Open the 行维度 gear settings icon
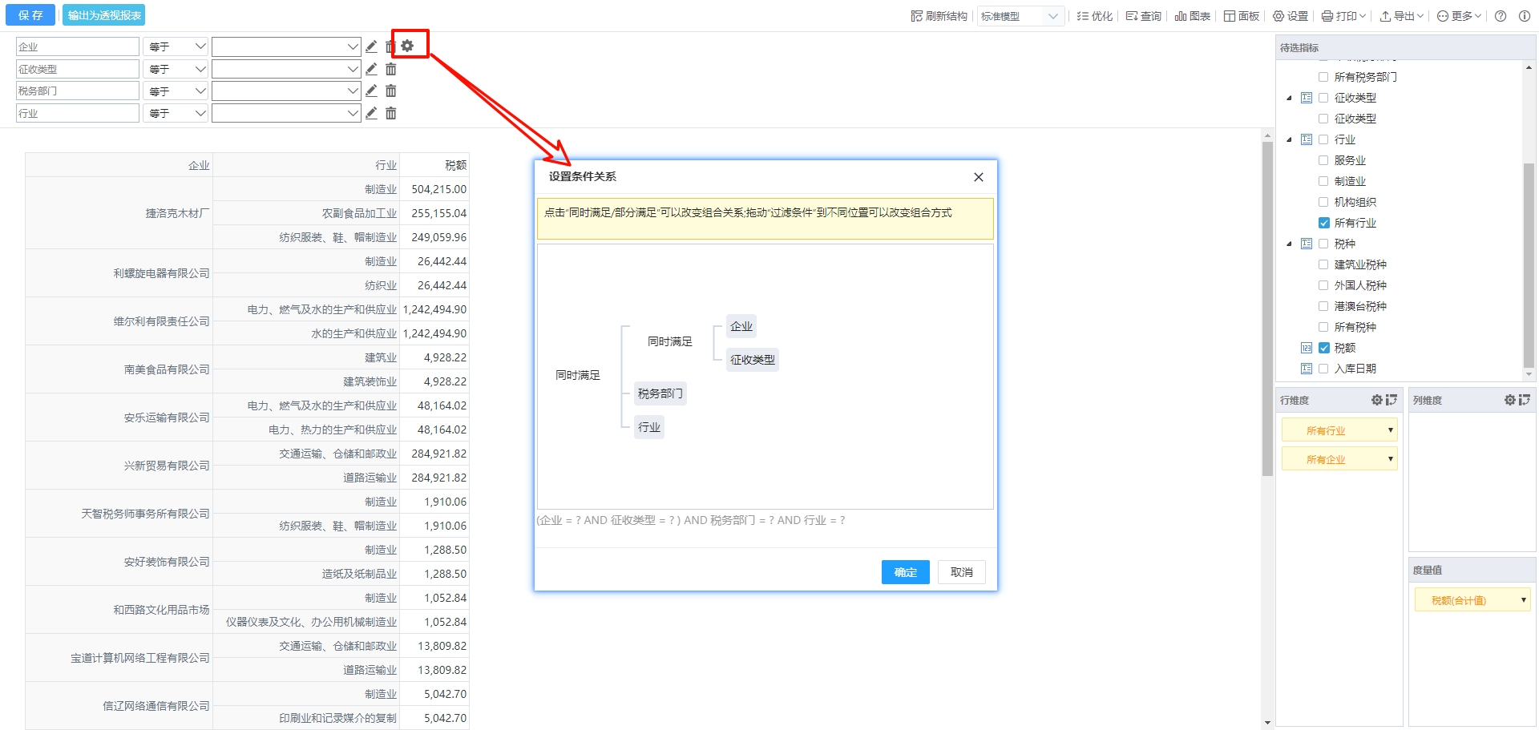 pos(1376,400)
